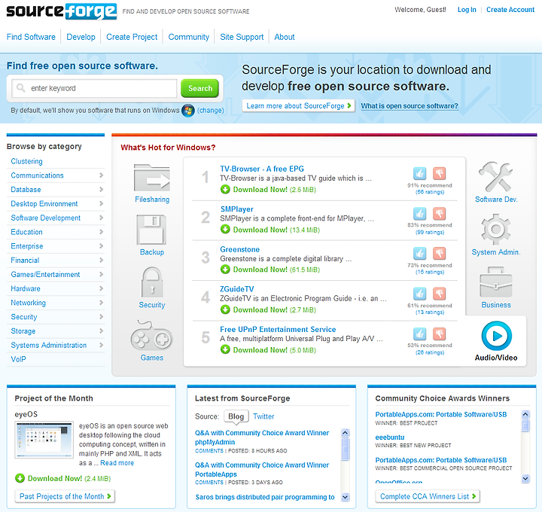The image size is (542, 512).
Task: Click the Log In link
Action: pyautogui.click(x=467, y=10)
